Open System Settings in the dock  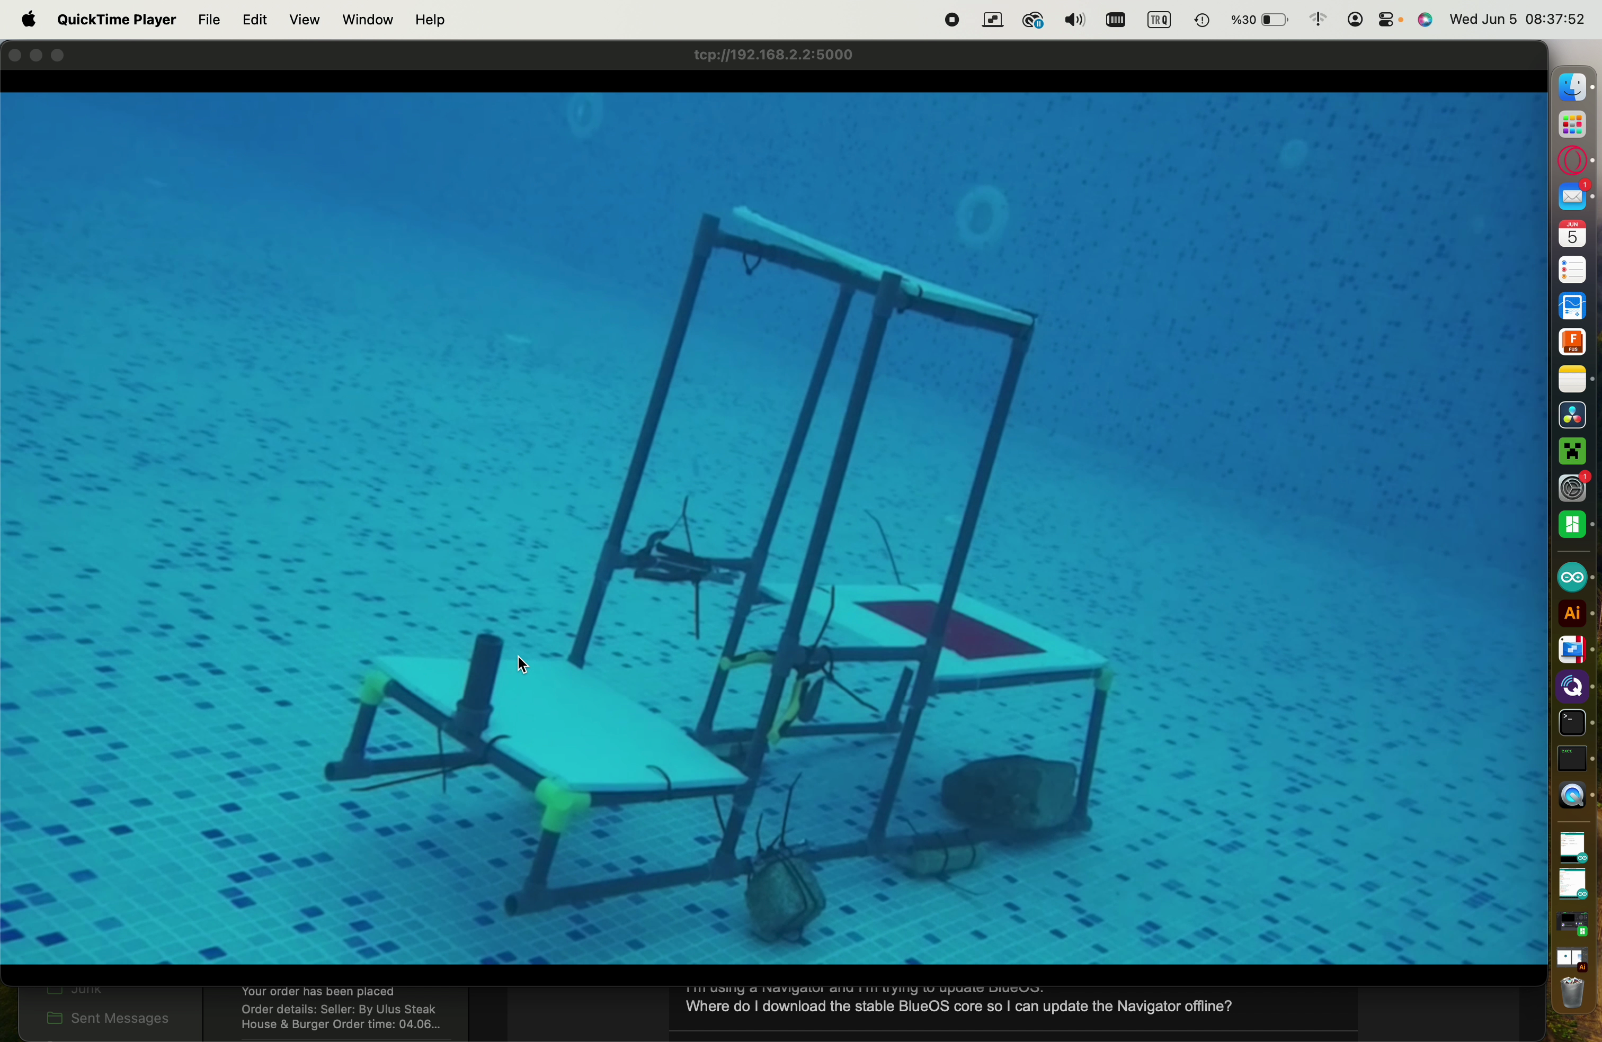[x=1573, y=488]
